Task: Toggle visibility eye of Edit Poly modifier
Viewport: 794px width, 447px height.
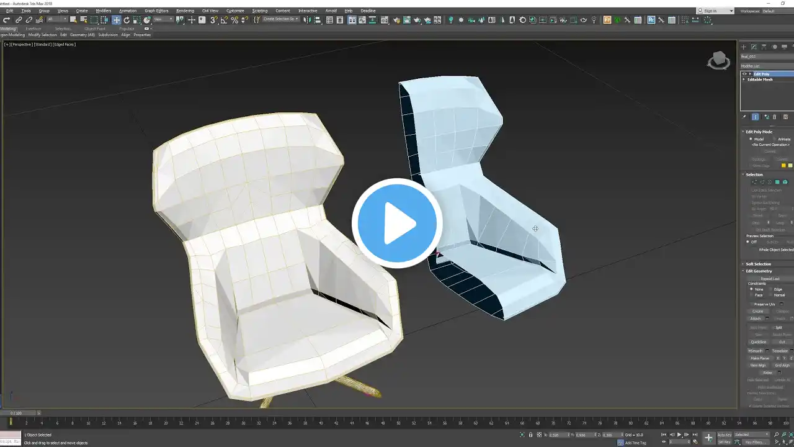Action: (744, 74)
